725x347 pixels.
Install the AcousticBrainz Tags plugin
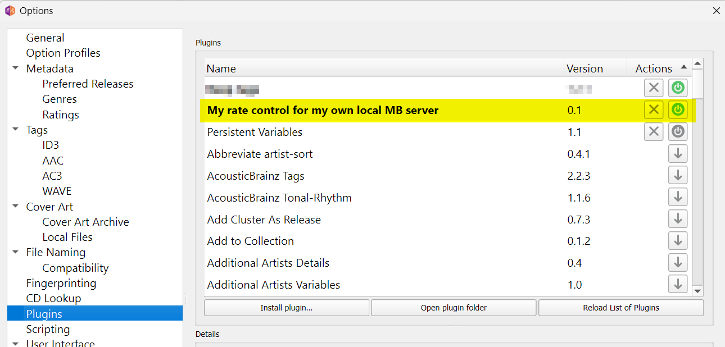678,175
